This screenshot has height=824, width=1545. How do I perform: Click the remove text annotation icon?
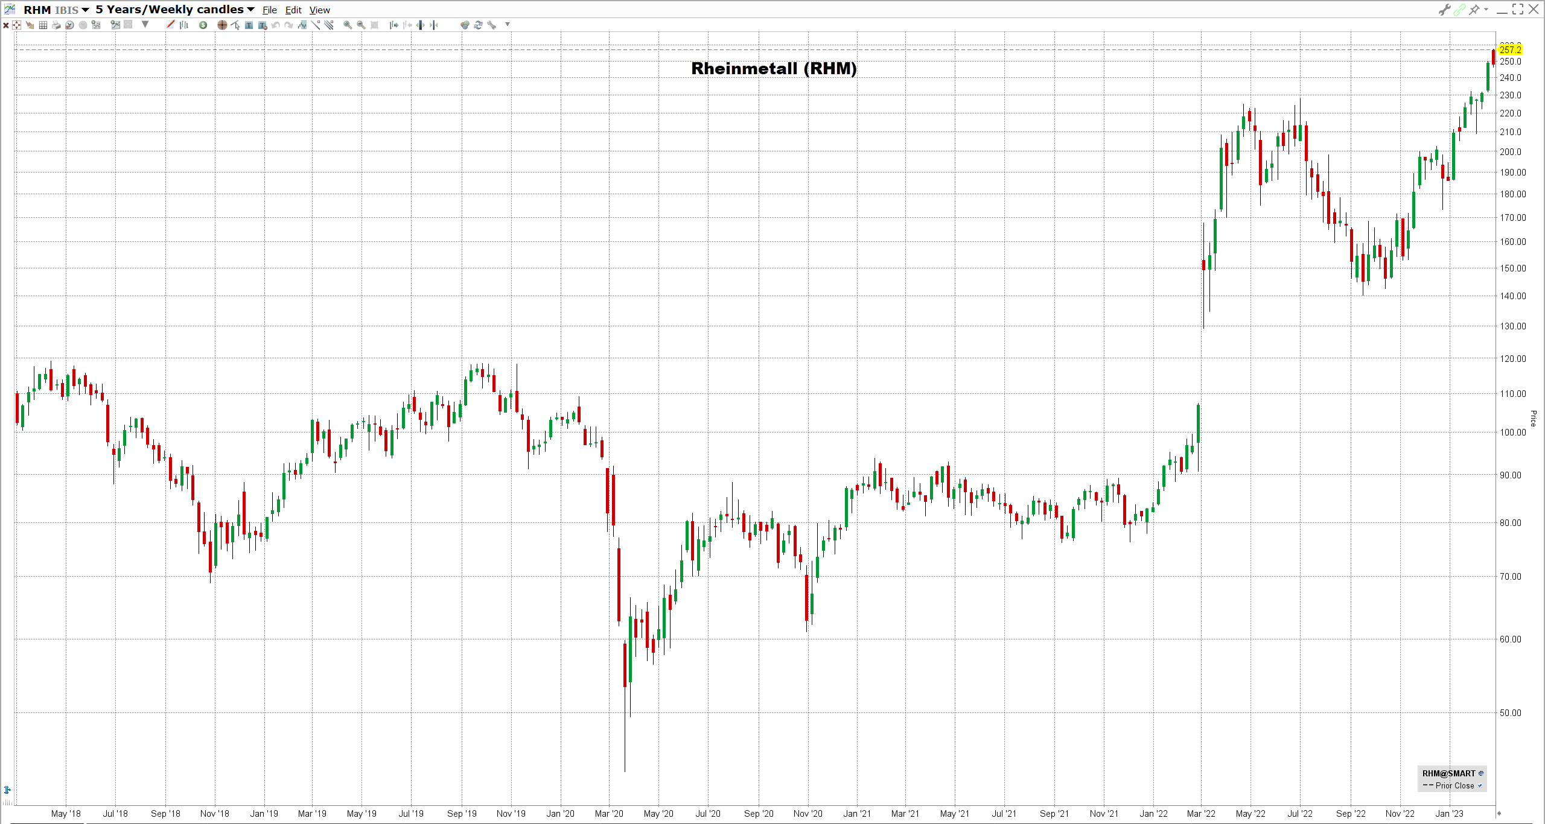(263, 25)
